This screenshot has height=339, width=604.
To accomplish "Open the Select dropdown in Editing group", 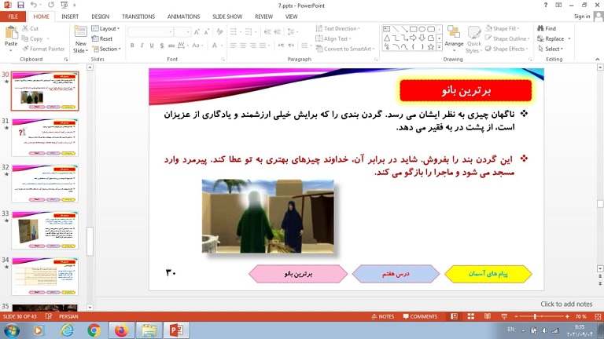I will pyautogui.click(x=553, y=49).
